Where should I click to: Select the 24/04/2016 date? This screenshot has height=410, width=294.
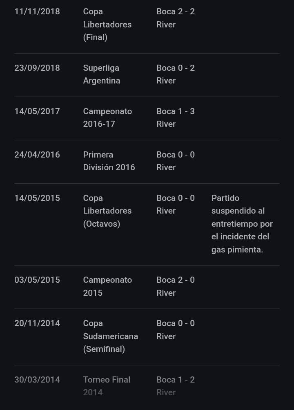pyautogui.click(x=37, y=155)
